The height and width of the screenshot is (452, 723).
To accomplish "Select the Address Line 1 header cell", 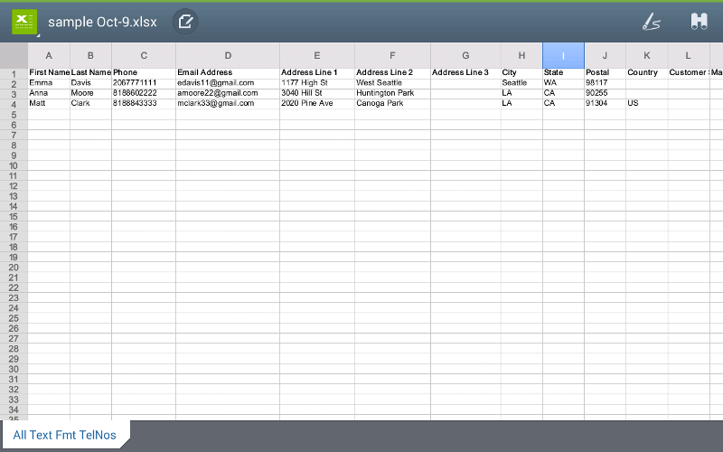I will click(x=317, y=72).
